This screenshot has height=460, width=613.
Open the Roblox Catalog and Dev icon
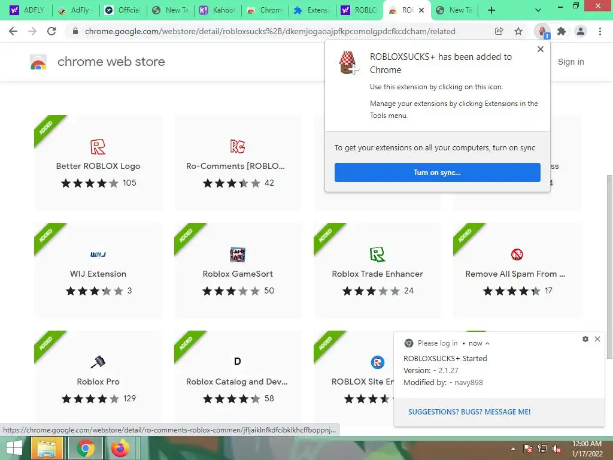pos(237,361)
